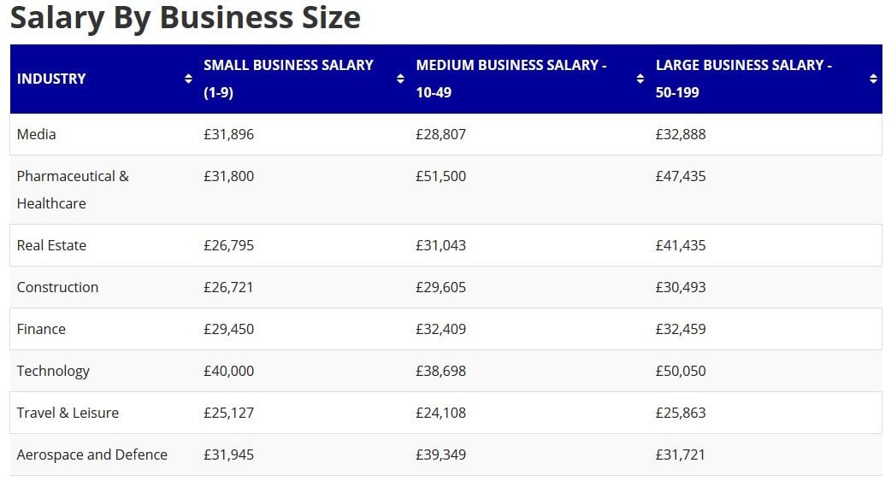Viewport: 891px width, 481px height.
Task: Select the Pharmaceutical & Healthcare cell
Action: 73,189
